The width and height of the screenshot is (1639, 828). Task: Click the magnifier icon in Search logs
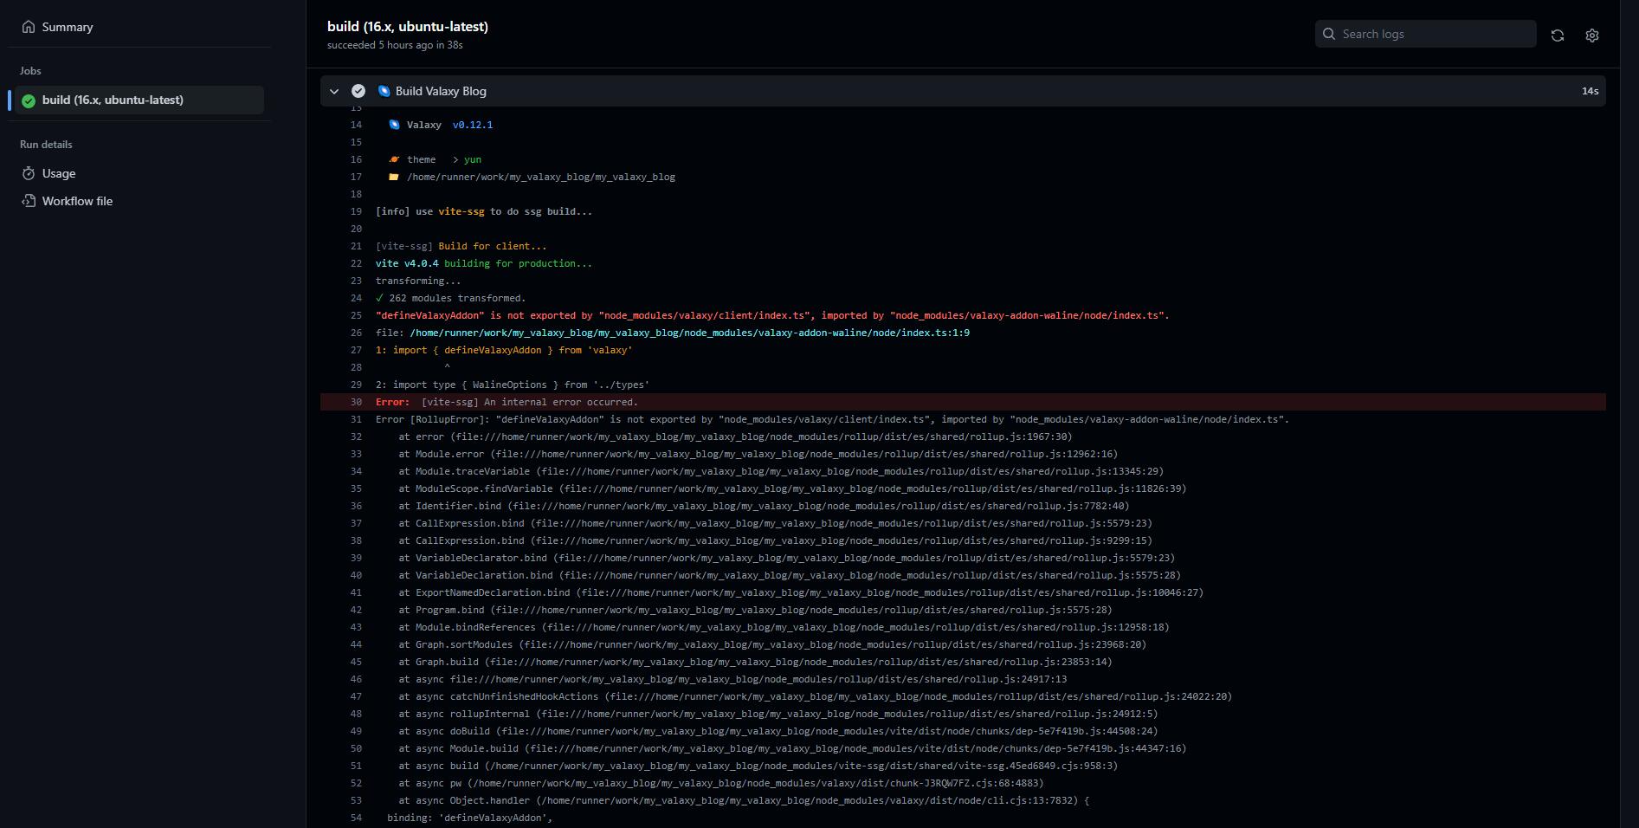1329,33
